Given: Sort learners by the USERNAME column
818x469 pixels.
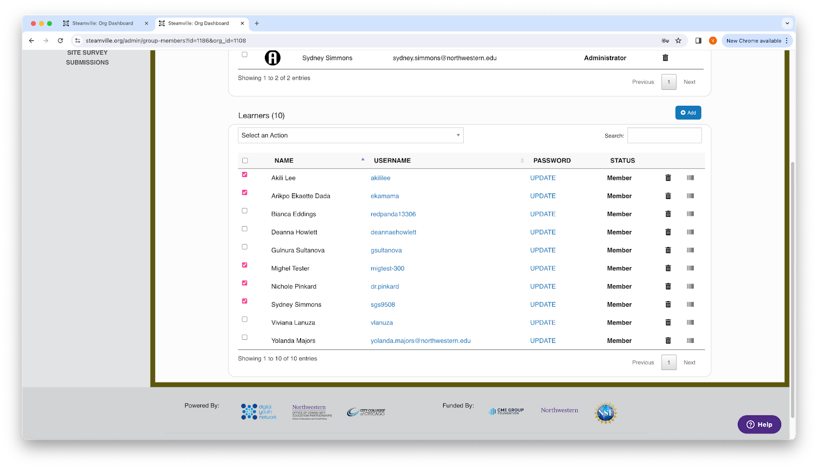Looking at the screenshot, I should point(392,160).
